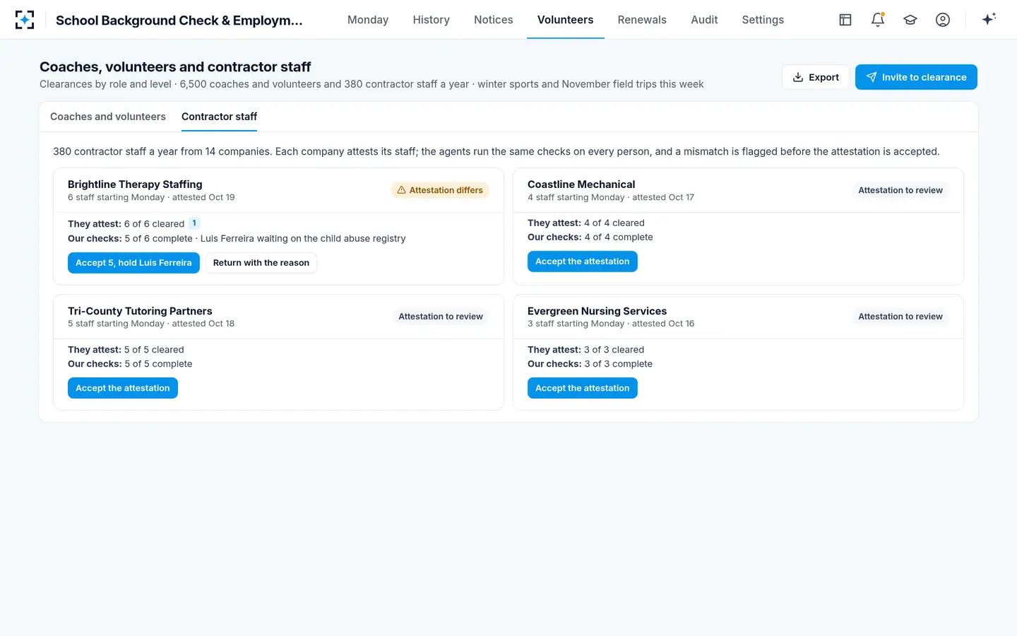Click Invite to clearance button

[916, 77]
